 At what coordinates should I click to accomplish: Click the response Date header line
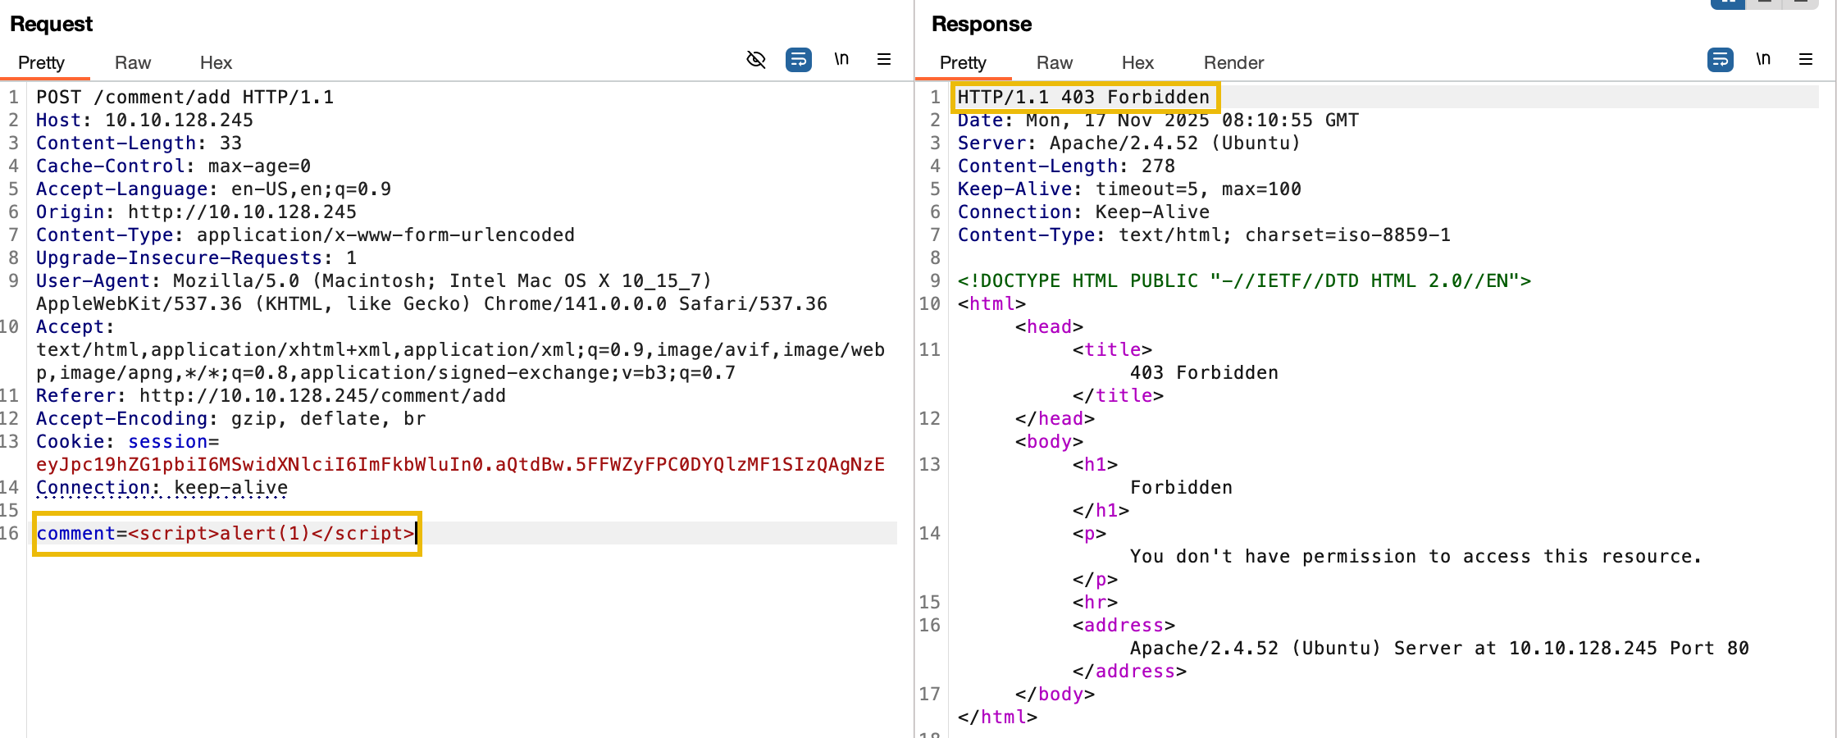1158,120
